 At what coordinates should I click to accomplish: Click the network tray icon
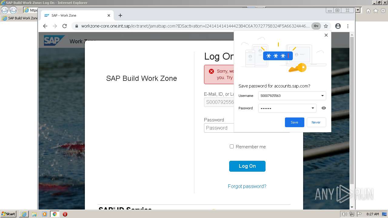(352, 214)
